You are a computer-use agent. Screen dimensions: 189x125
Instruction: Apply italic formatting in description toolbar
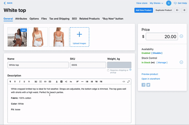click(20, 82)
